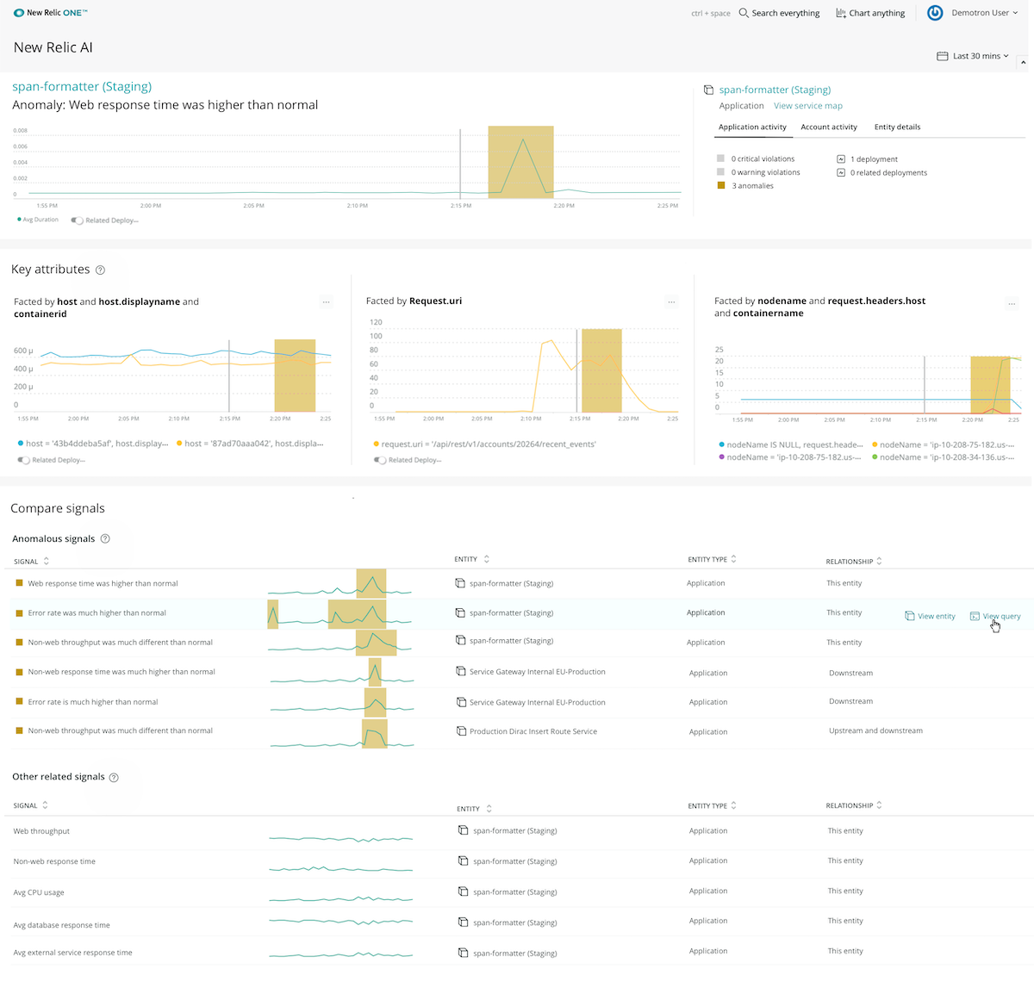
Task: Click View entity link text
Action: [x=937, y=617]
